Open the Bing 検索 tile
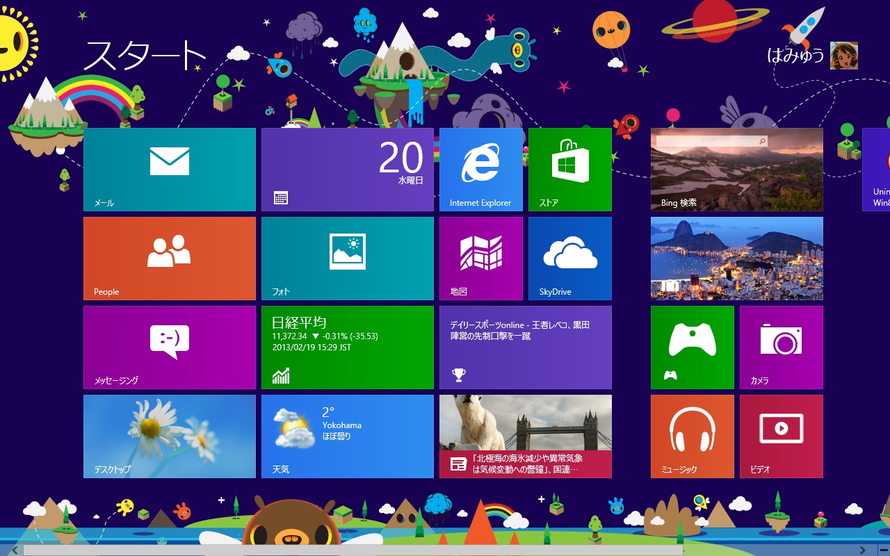890x556 pixels. [737, 170]
